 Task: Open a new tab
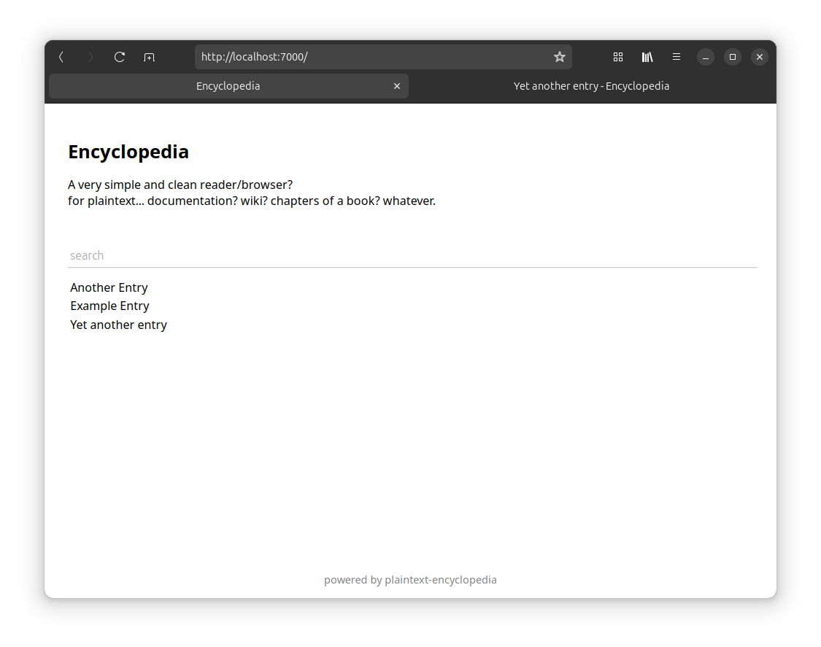149,57
